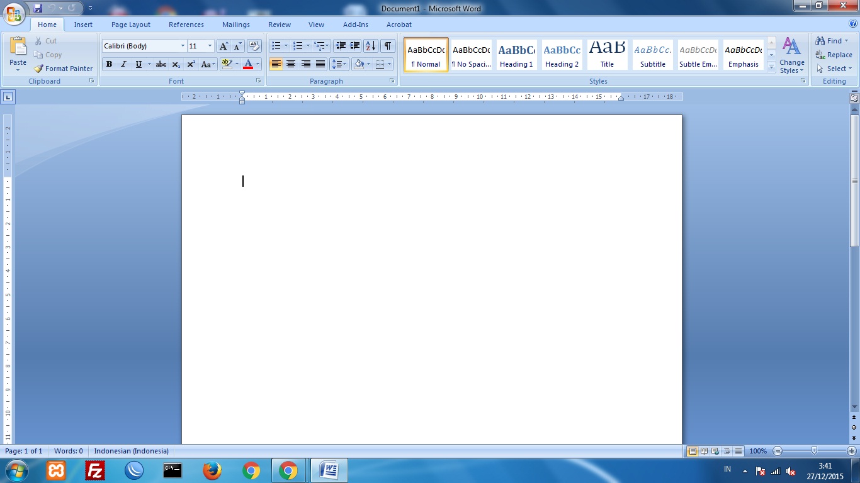Toggle Strikethrough formatting
The image size is (860, 483).
pos(161,64)
